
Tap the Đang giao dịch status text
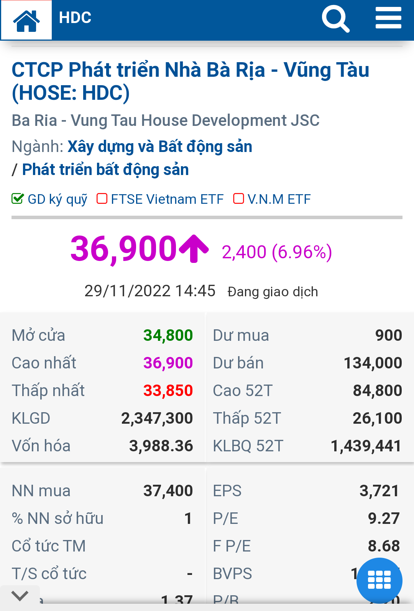(x=273, y=292)
